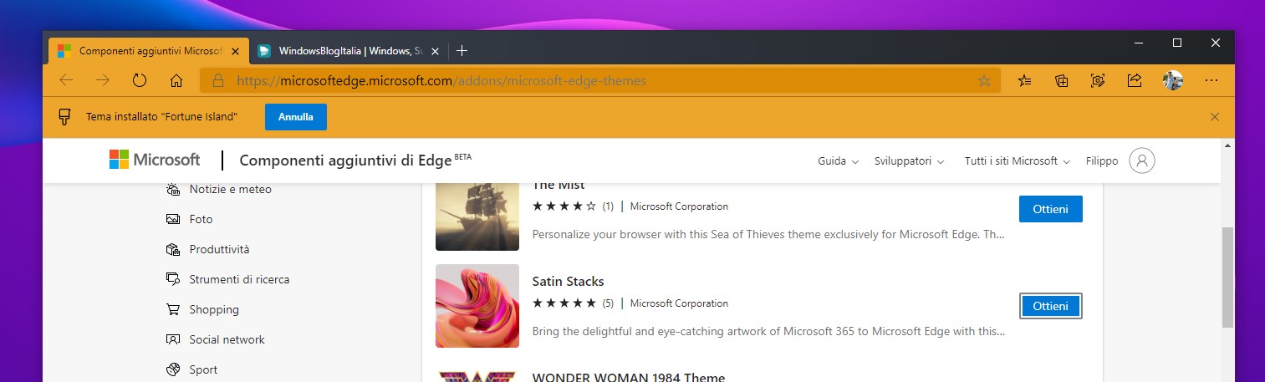
Task: Select Strumenti di ricerca category
Action: tap(239, 279)
